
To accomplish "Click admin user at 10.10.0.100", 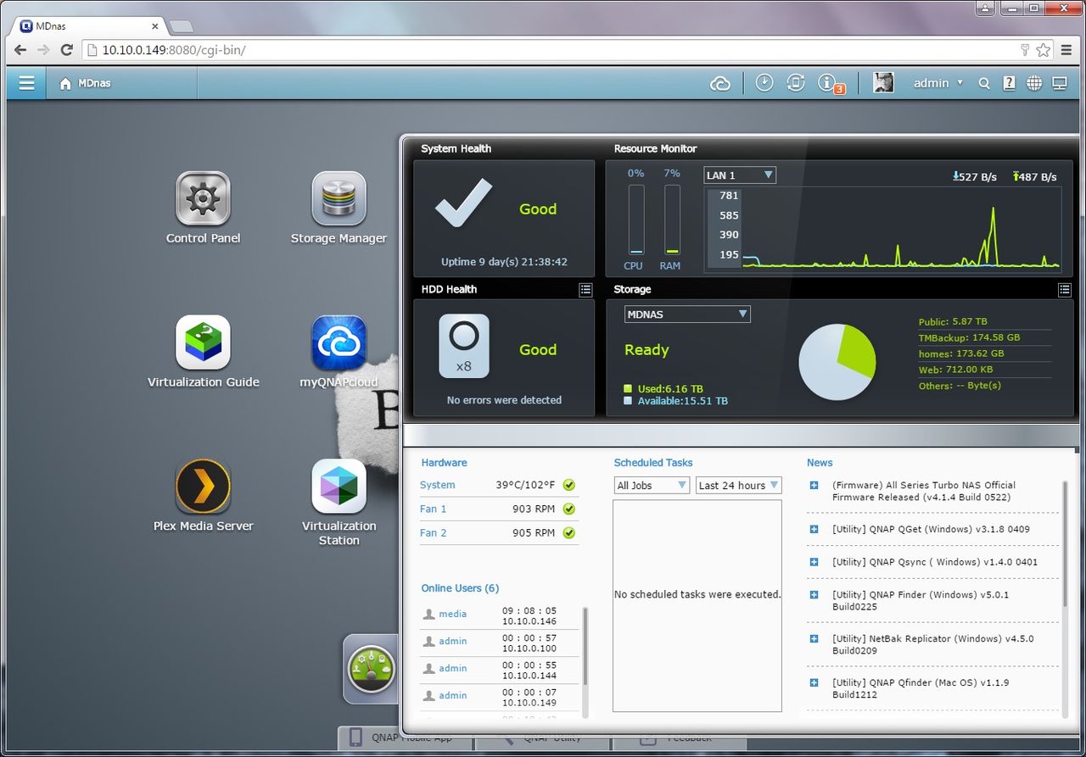I will [x=452, y=641].
